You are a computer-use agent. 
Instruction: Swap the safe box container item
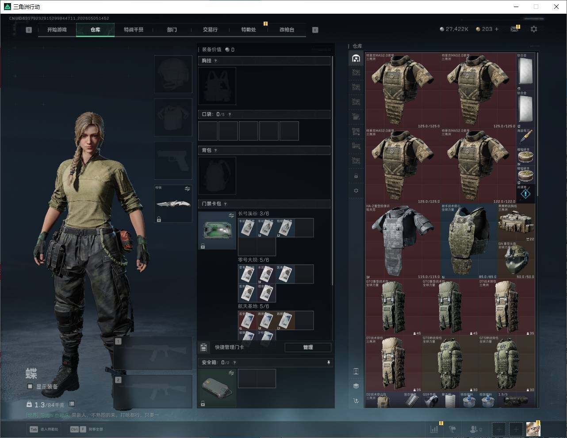tap(231, 373)
